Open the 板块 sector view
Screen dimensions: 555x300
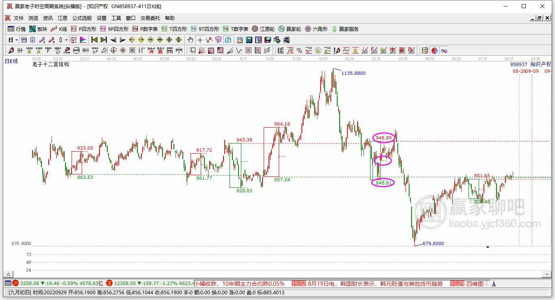pos(38,29)
